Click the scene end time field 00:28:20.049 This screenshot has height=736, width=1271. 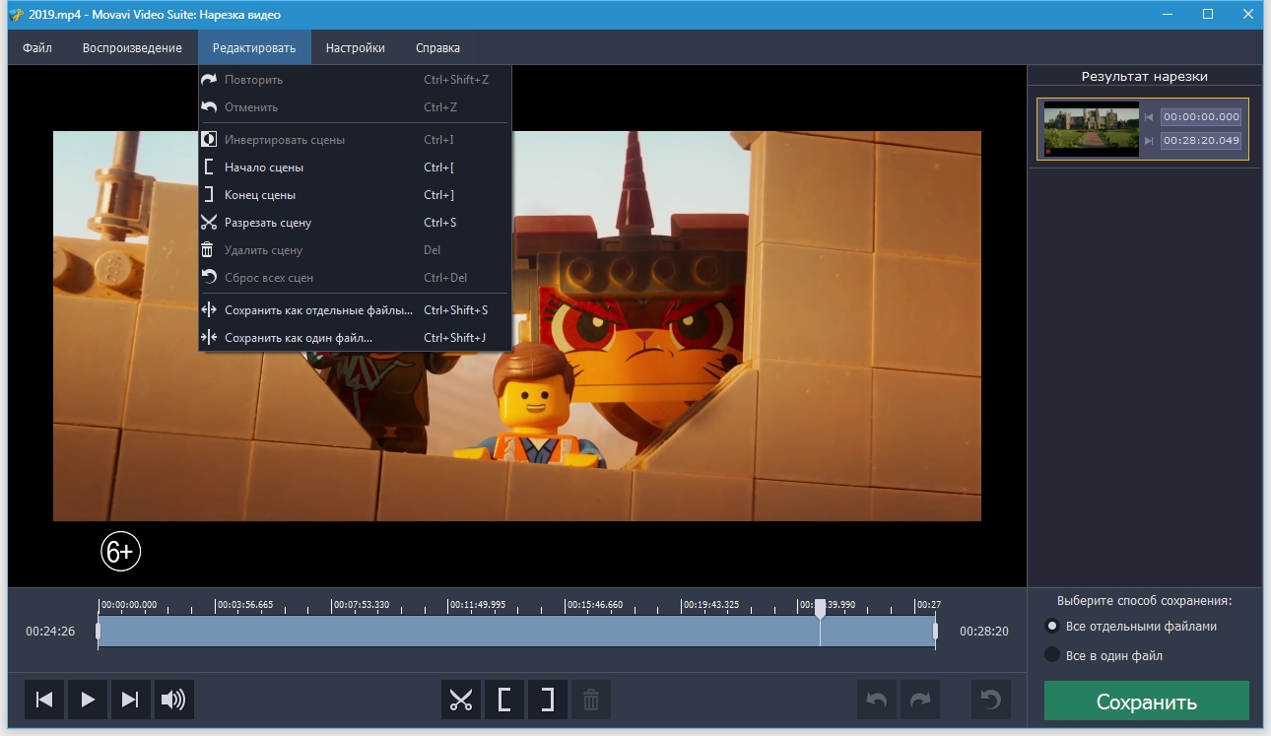(x=1200, y=141)
